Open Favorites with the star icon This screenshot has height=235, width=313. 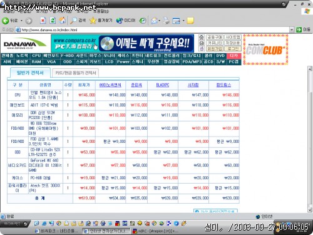tap(93, 21)
